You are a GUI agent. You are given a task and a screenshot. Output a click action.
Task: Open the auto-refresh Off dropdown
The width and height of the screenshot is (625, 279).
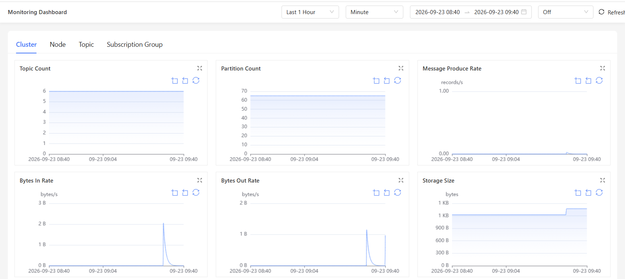pyautogui.click(x=566, y=12)
